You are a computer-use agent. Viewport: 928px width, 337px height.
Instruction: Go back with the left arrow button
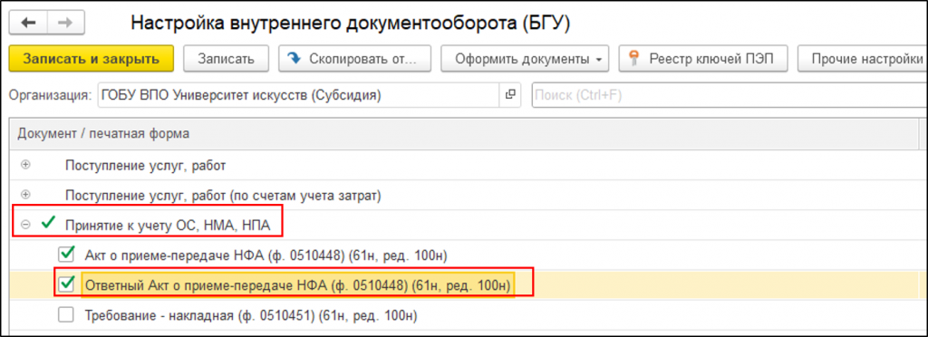tap(29, 23)
